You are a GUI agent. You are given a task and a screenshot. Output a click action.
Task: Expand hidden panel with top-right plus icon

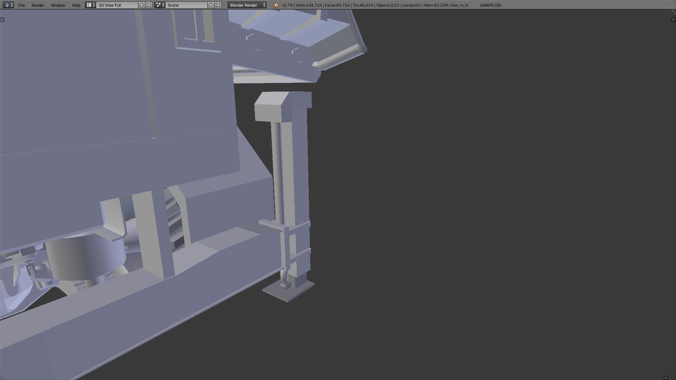tap(673, 20)
